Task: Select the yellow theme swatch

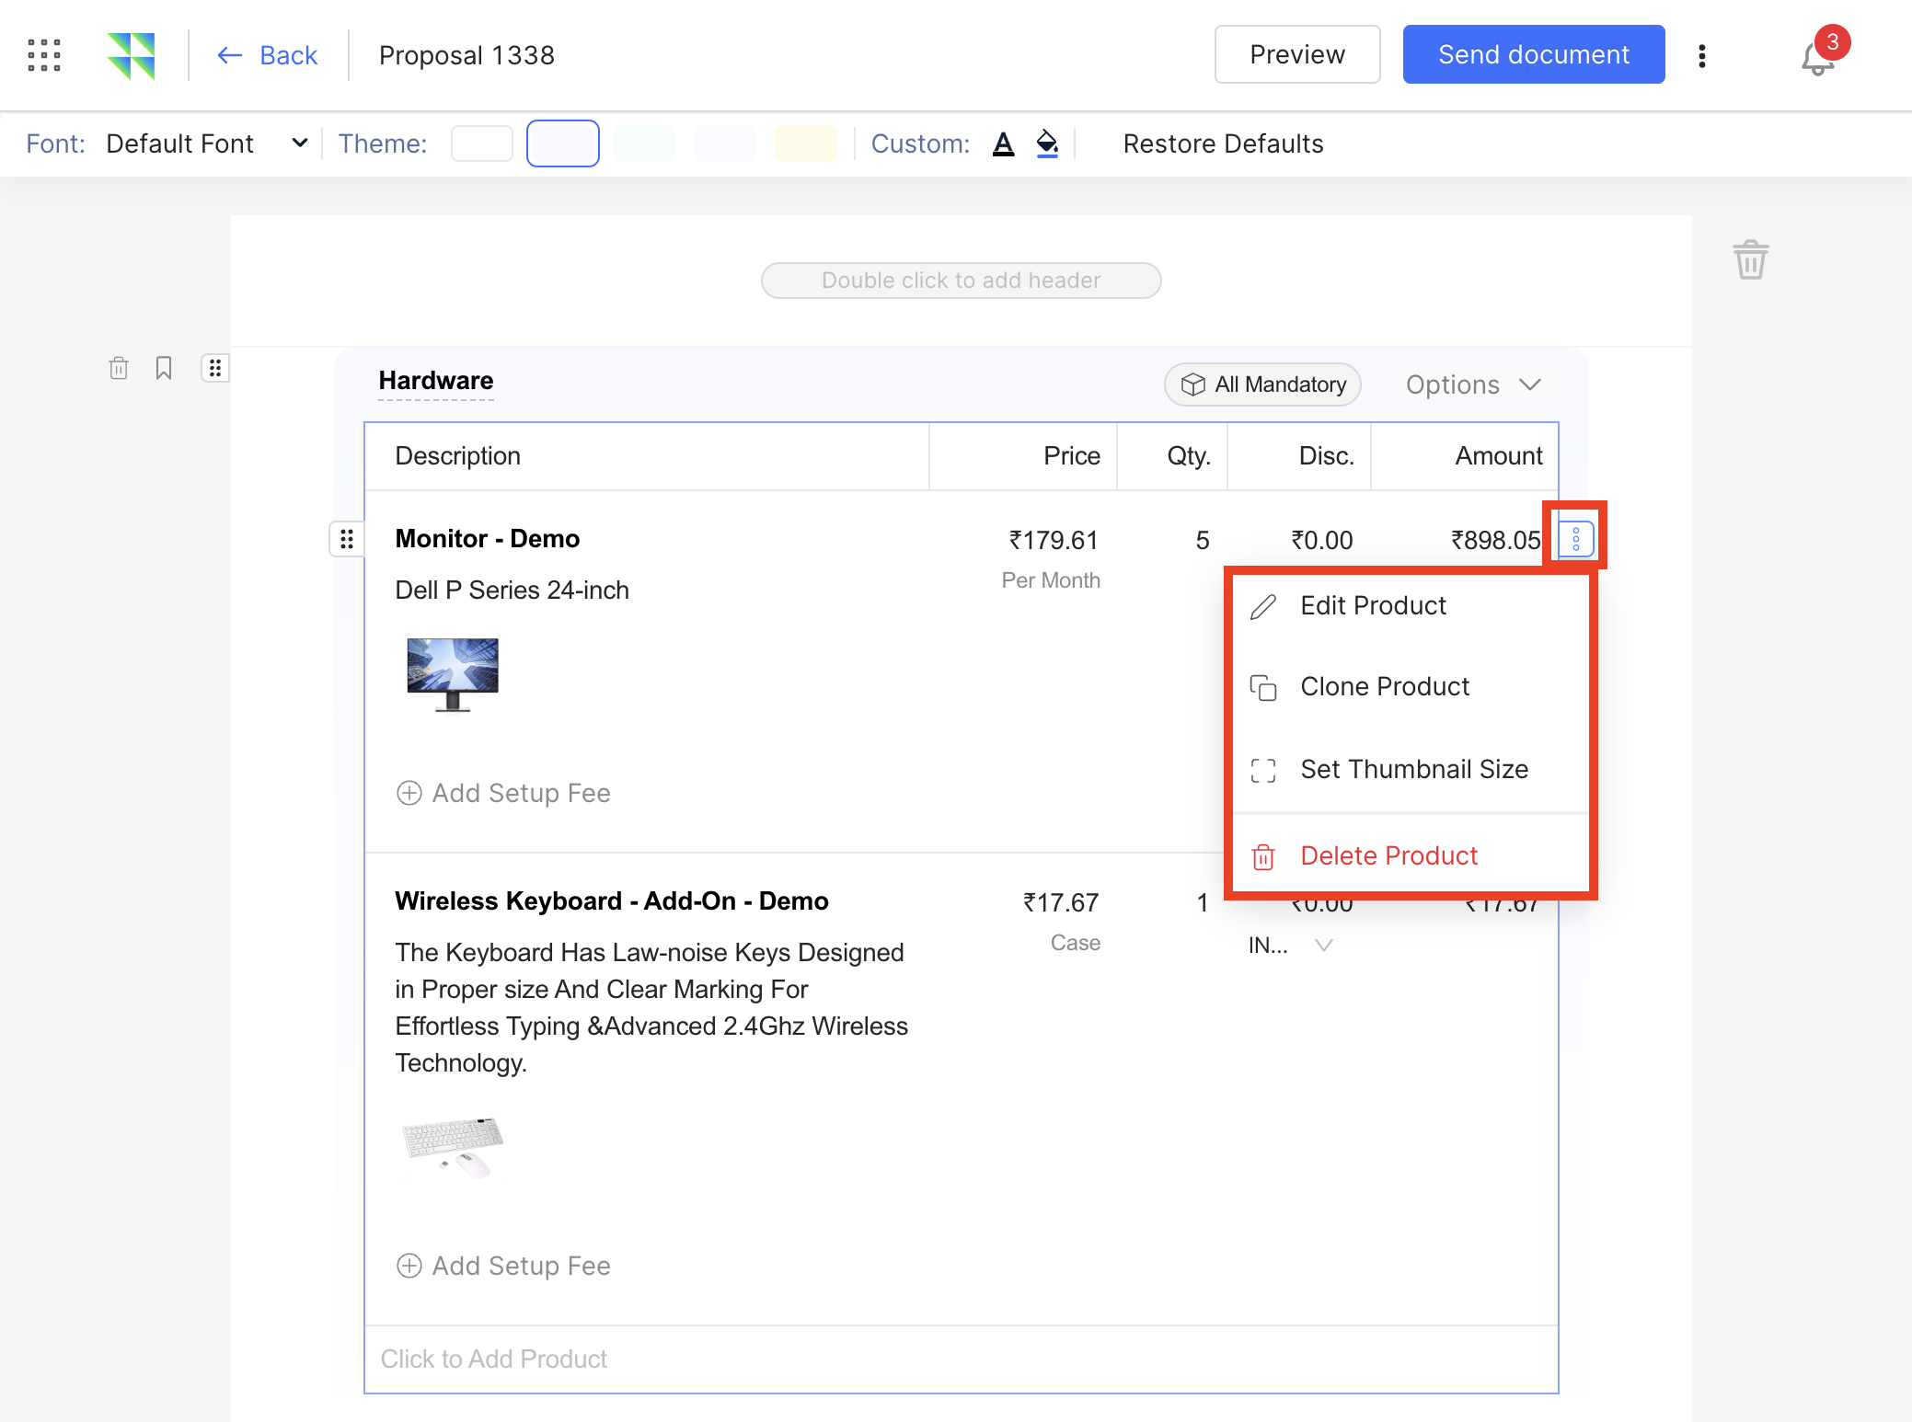Action: (x=805, y=143)
